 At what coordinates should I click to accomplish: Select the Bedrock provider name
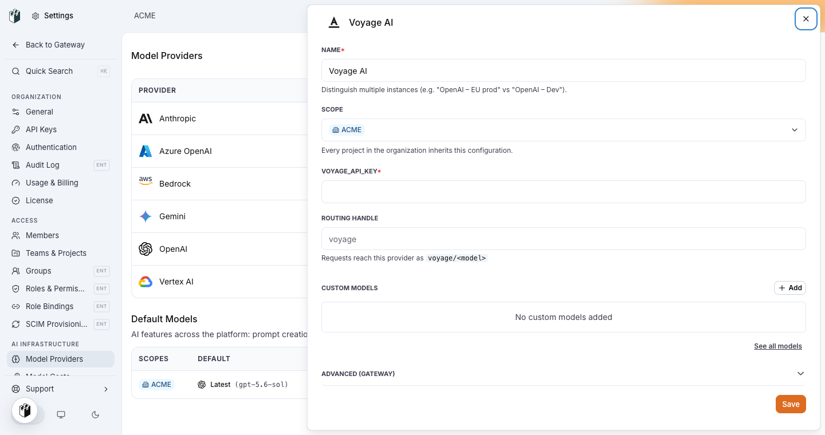[x=175, y=184]
